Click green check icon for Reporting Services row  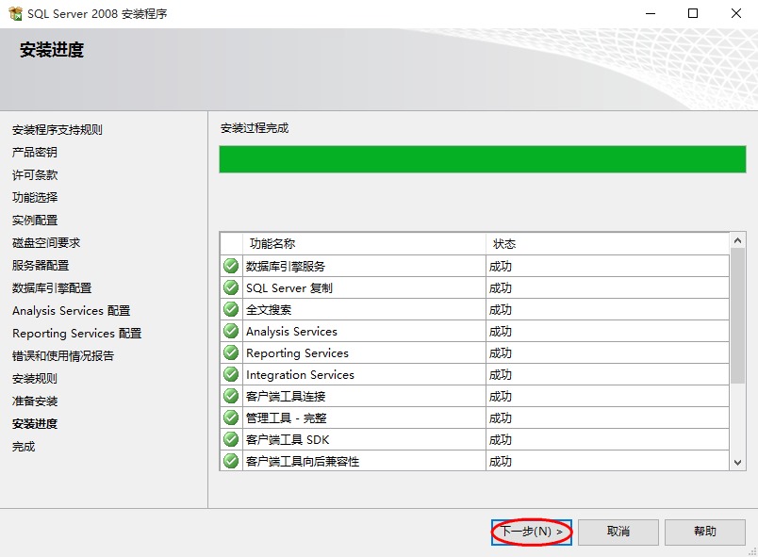pos(231,352)
